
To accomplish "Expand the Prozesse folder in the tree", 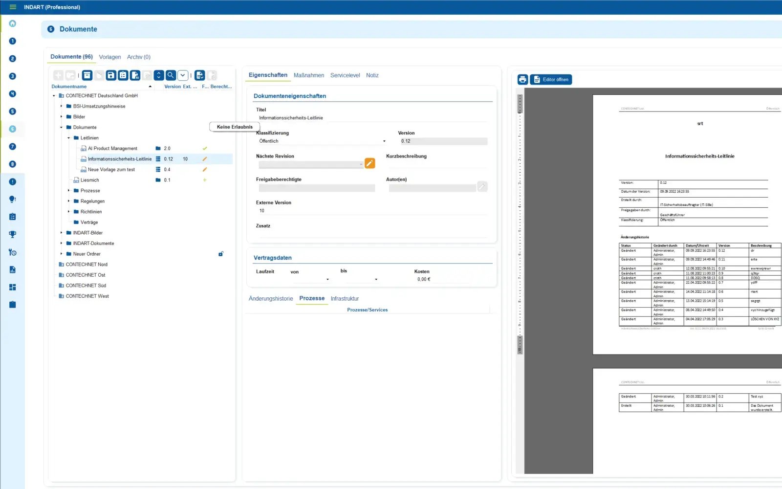I will 69,191.
